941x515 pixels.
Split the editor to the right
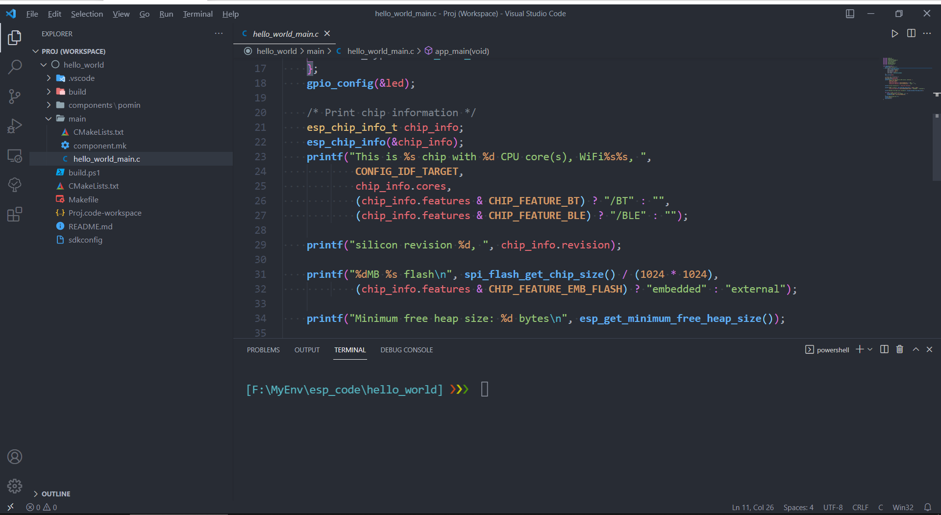pyautogui.click(x=911, y=33)
